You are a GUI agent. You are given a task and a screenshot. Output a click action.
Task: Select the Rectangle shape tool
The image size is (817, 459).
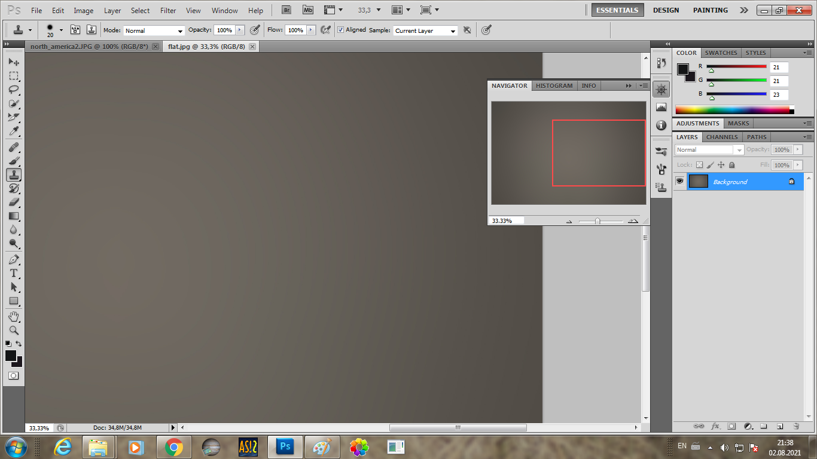(14, 301)
